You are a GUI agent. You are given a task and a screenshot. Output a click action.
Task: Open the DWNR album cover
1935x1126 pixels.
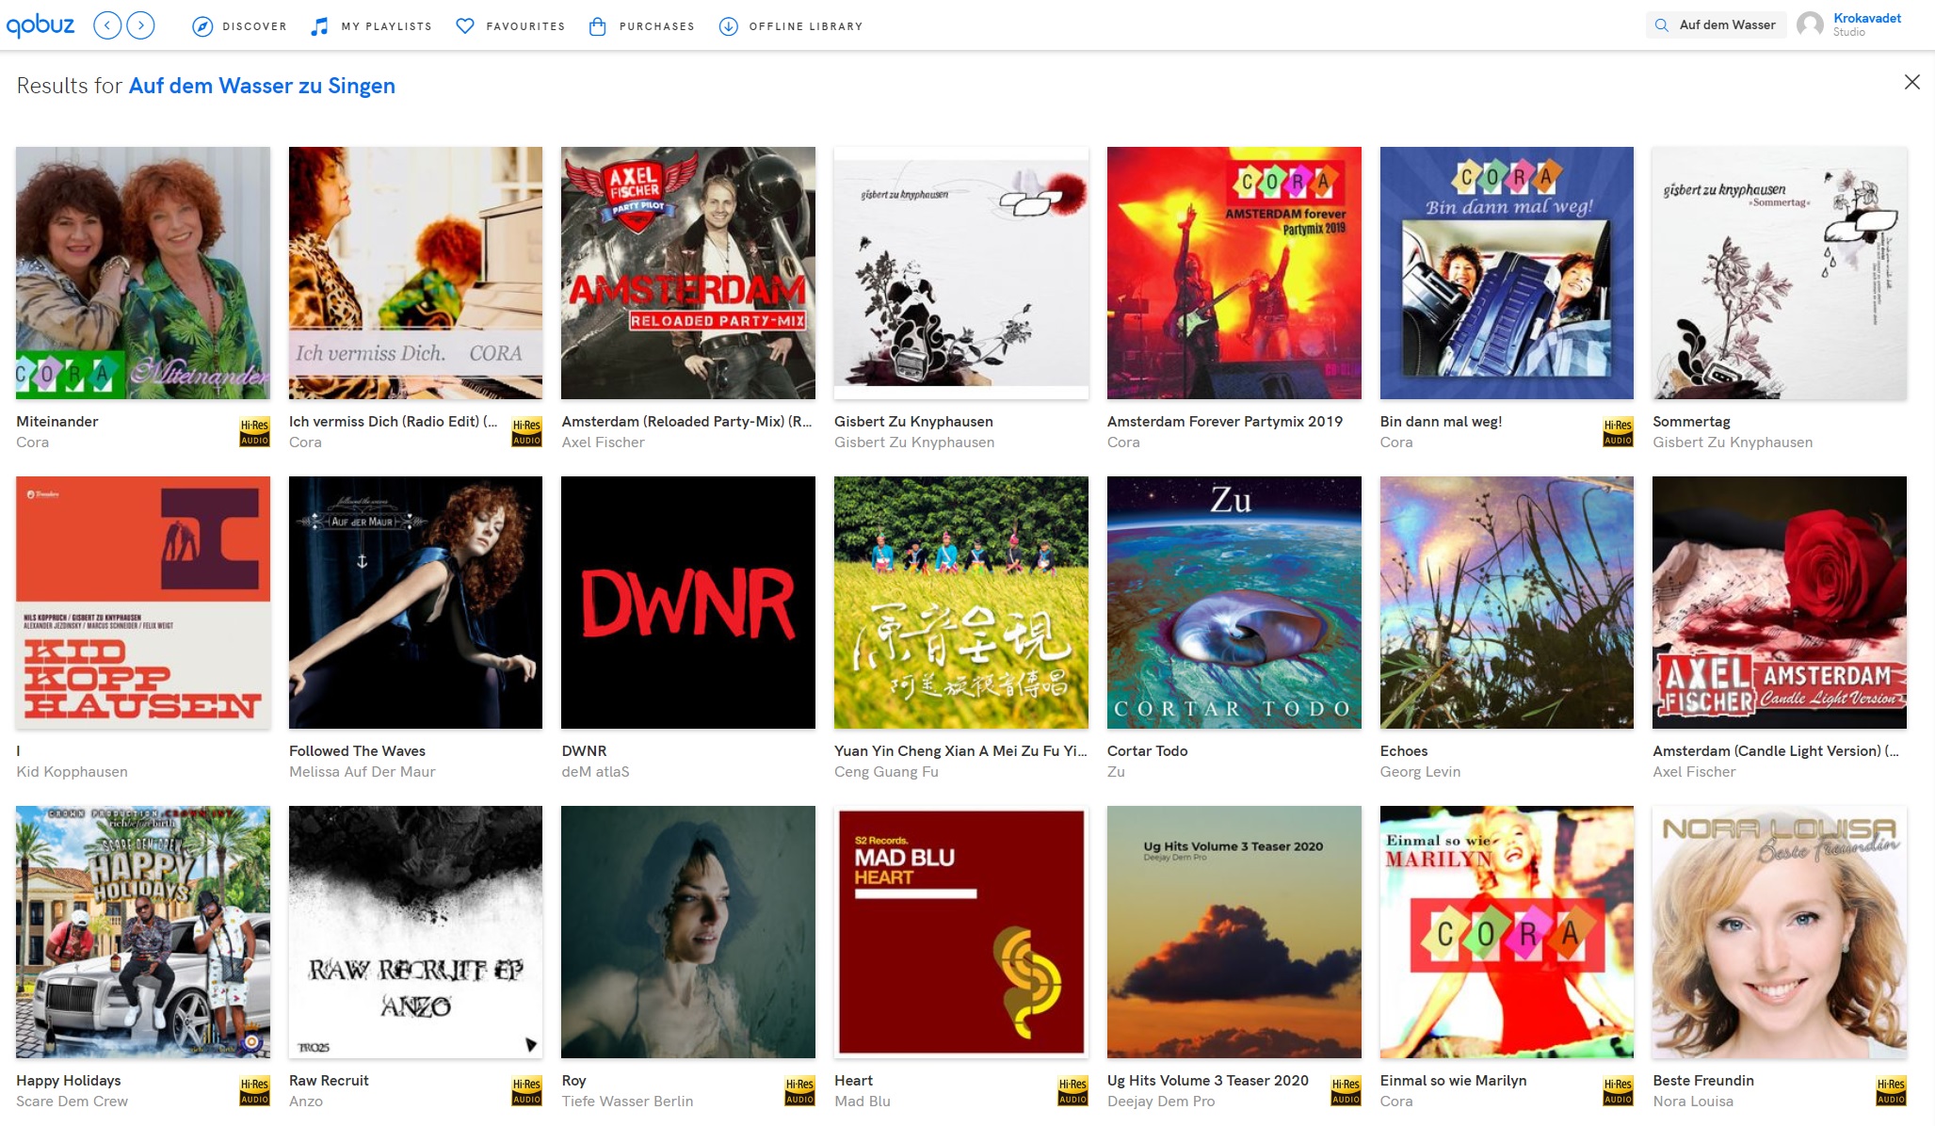[688, 603]
